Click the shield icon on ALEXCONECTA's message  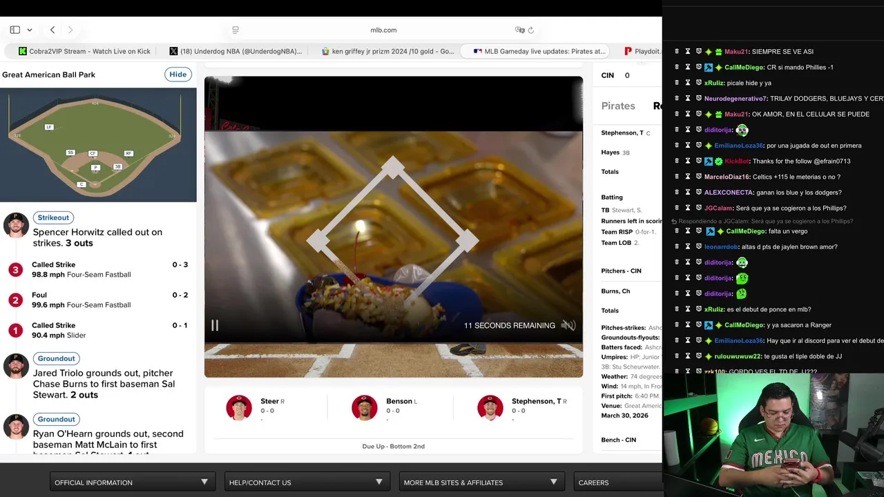699,193
